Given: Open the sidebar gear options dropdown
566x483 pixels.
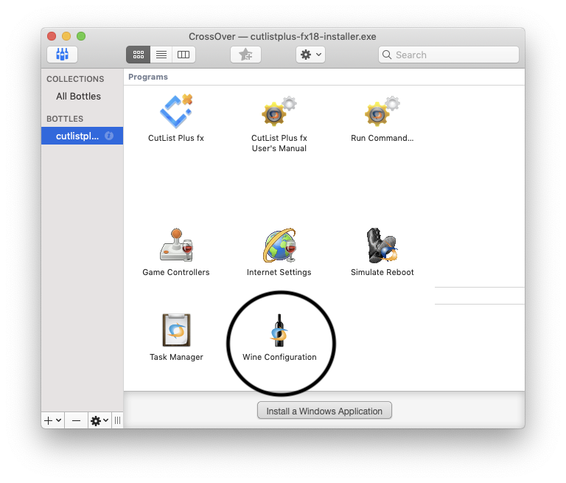Looking at the screenshot, I should [x=99, y=420].
